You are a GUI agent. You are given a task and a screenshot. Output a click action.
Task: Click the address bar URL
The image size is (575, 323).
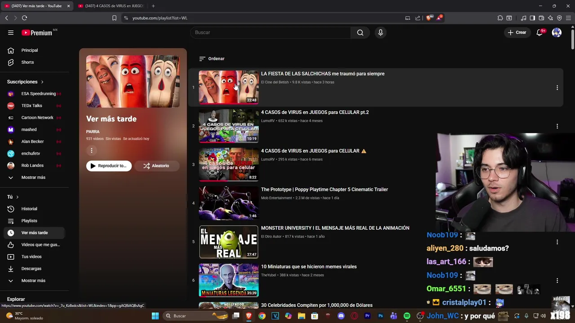click(x=160, y=18)
